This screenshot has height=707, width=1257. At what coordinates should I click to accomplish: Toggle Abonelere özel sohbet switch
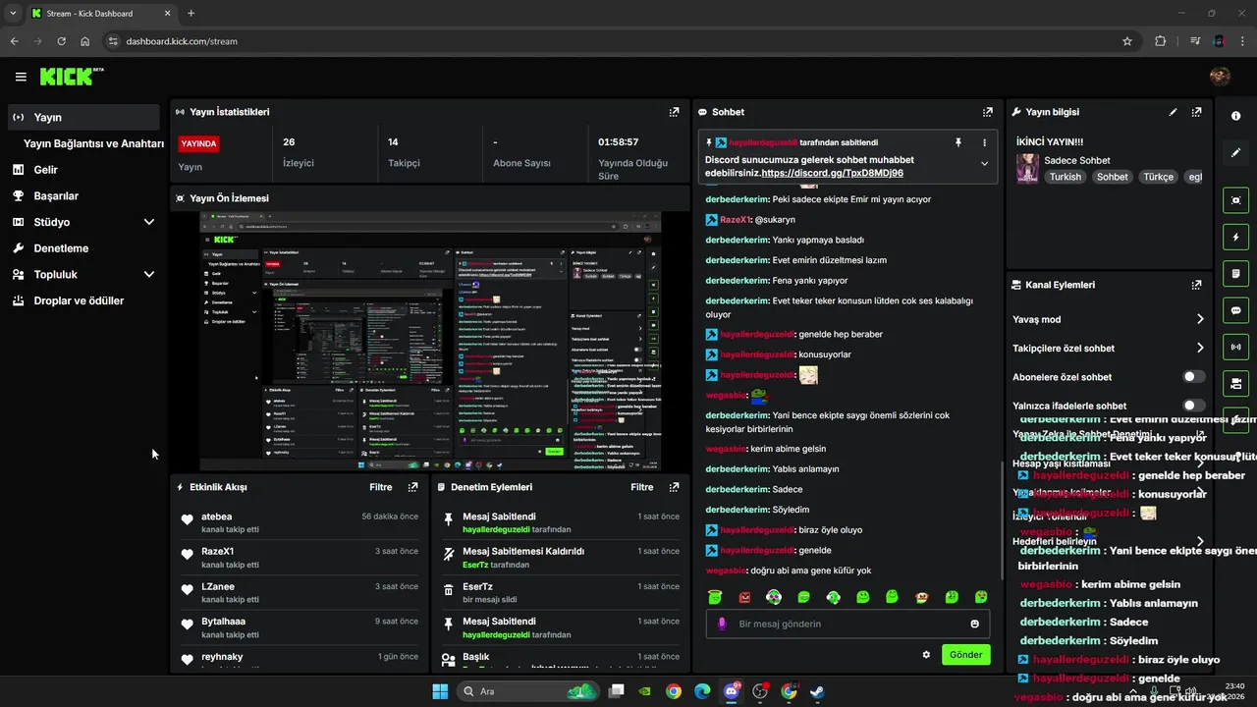(x=1193, y=377)
